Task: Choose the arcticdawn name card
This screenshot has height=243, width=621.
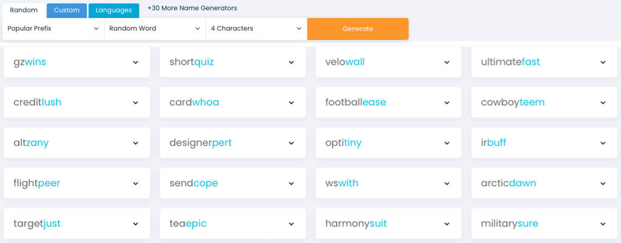Action: click(508, 183)
